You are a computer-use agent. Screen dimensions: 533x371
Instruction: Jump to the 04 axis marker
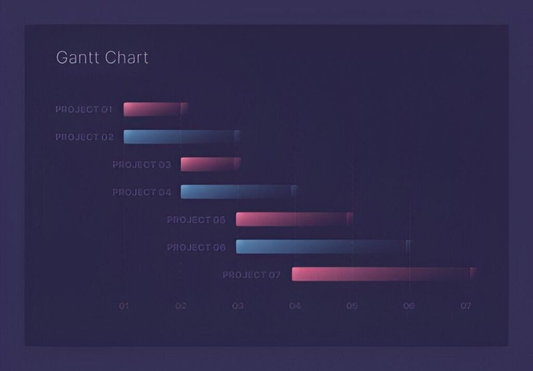tap(295, 306)
